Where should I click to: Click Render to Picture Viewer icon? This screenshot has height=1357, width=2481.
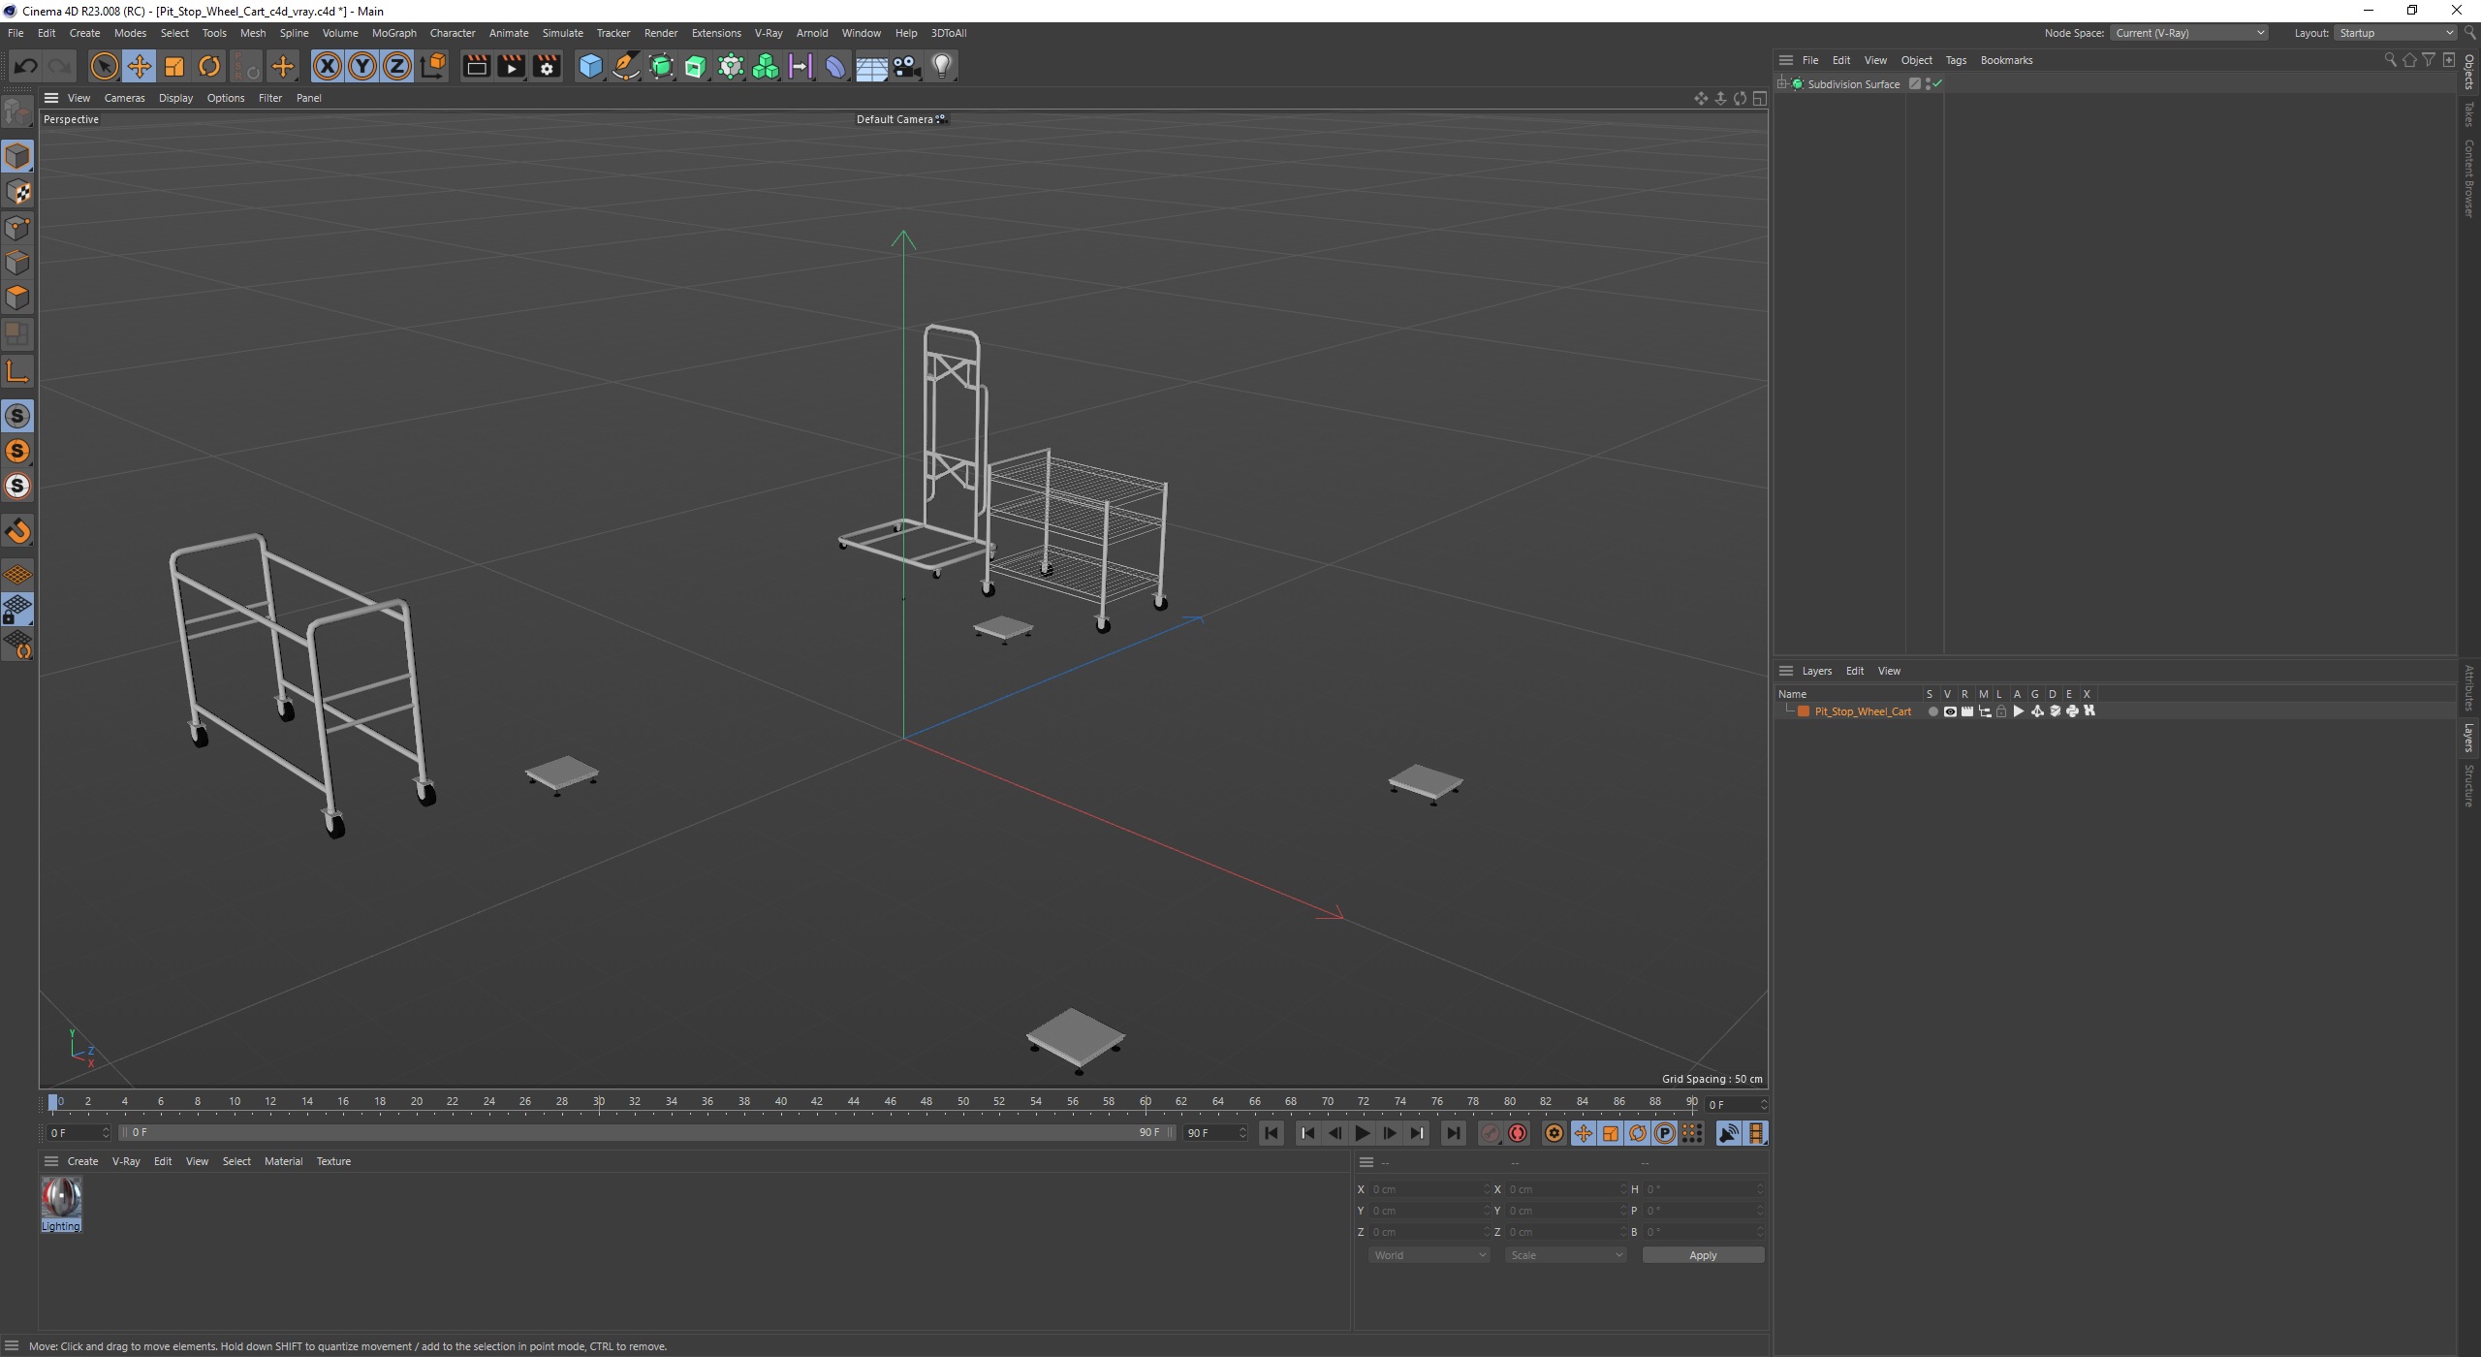coord(511,66)
